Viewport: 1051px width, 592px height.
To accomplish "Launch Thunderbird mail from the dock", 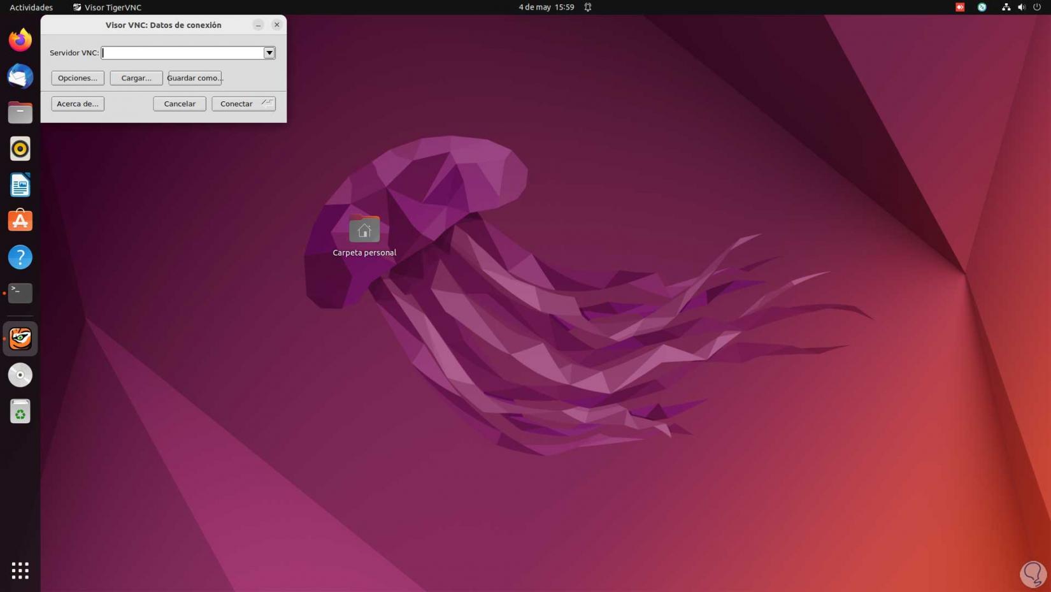I will [20, 76].
